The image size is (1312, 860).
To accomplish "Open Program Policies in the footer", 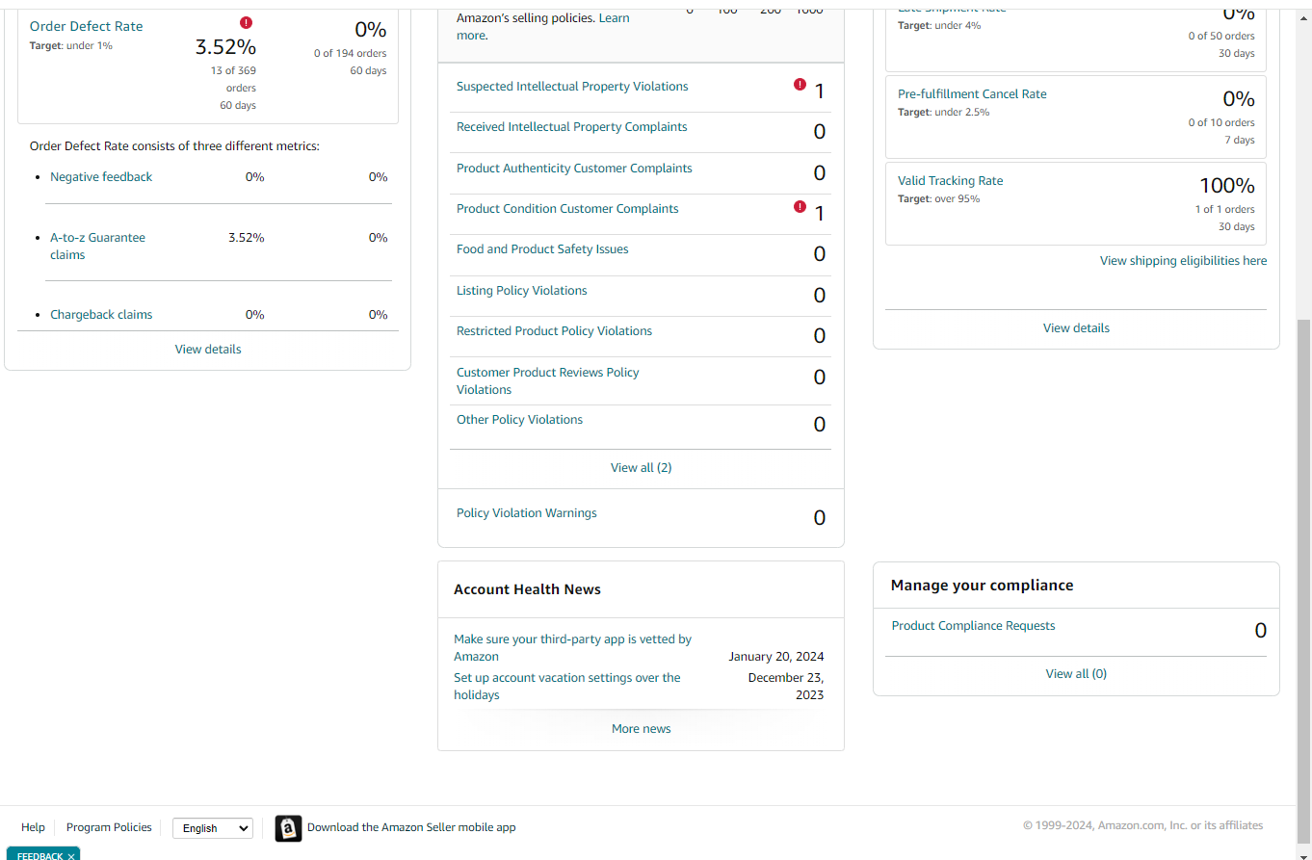I will [109, 827].
